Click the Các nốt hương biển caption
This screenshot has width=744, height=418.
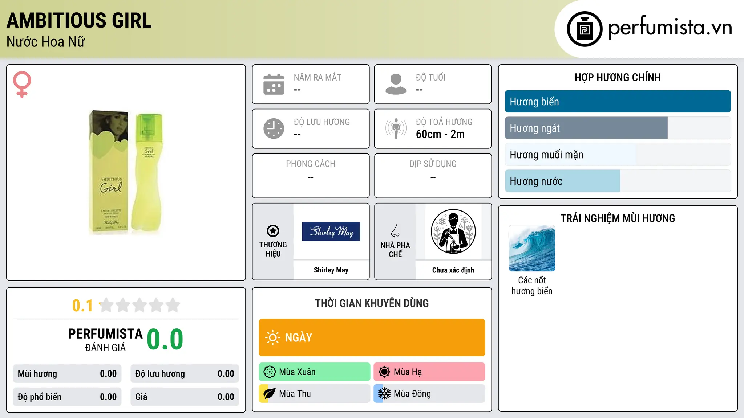coord(532,286)
